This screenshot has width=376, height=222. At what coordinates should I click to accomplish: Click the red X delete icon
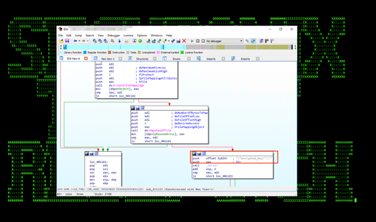[x=184, y=41]
